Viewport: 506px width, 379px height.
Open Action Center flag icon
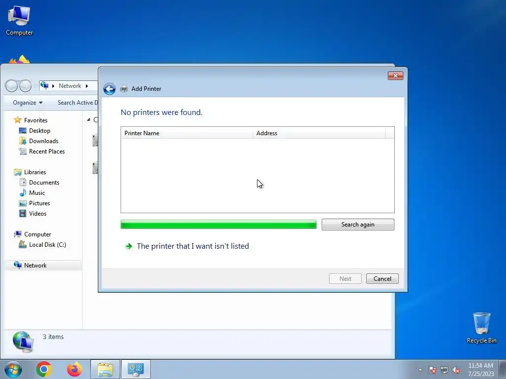coord(432,370)
